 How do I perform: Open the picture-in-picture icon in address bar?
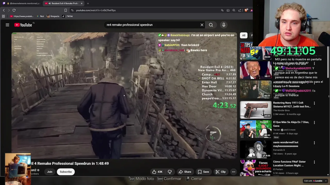[x=228, y=10]
